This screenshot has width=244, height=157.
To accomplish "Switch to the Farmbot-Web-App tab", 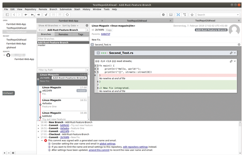I will 68,21.
